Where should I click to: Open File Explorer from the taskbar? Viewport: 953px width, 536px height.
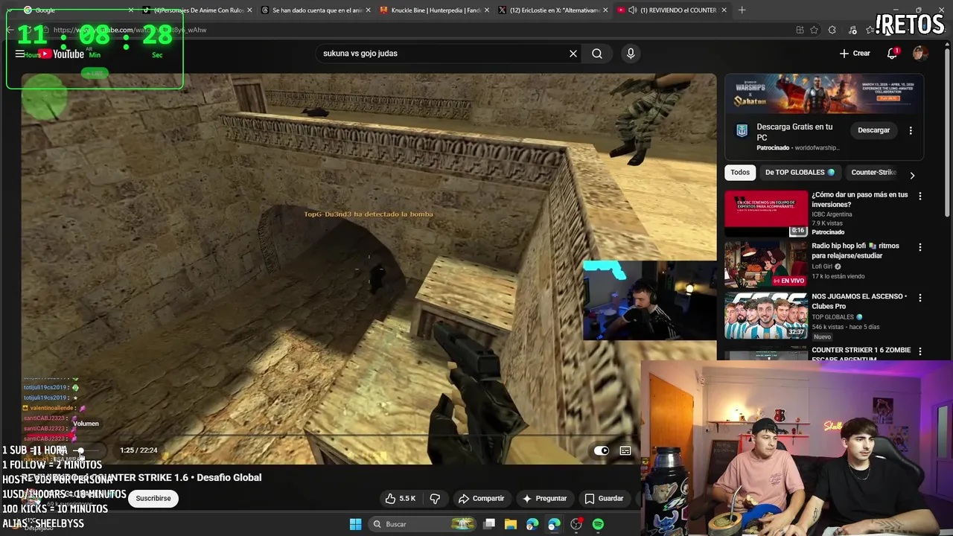[x=511, y=524]
